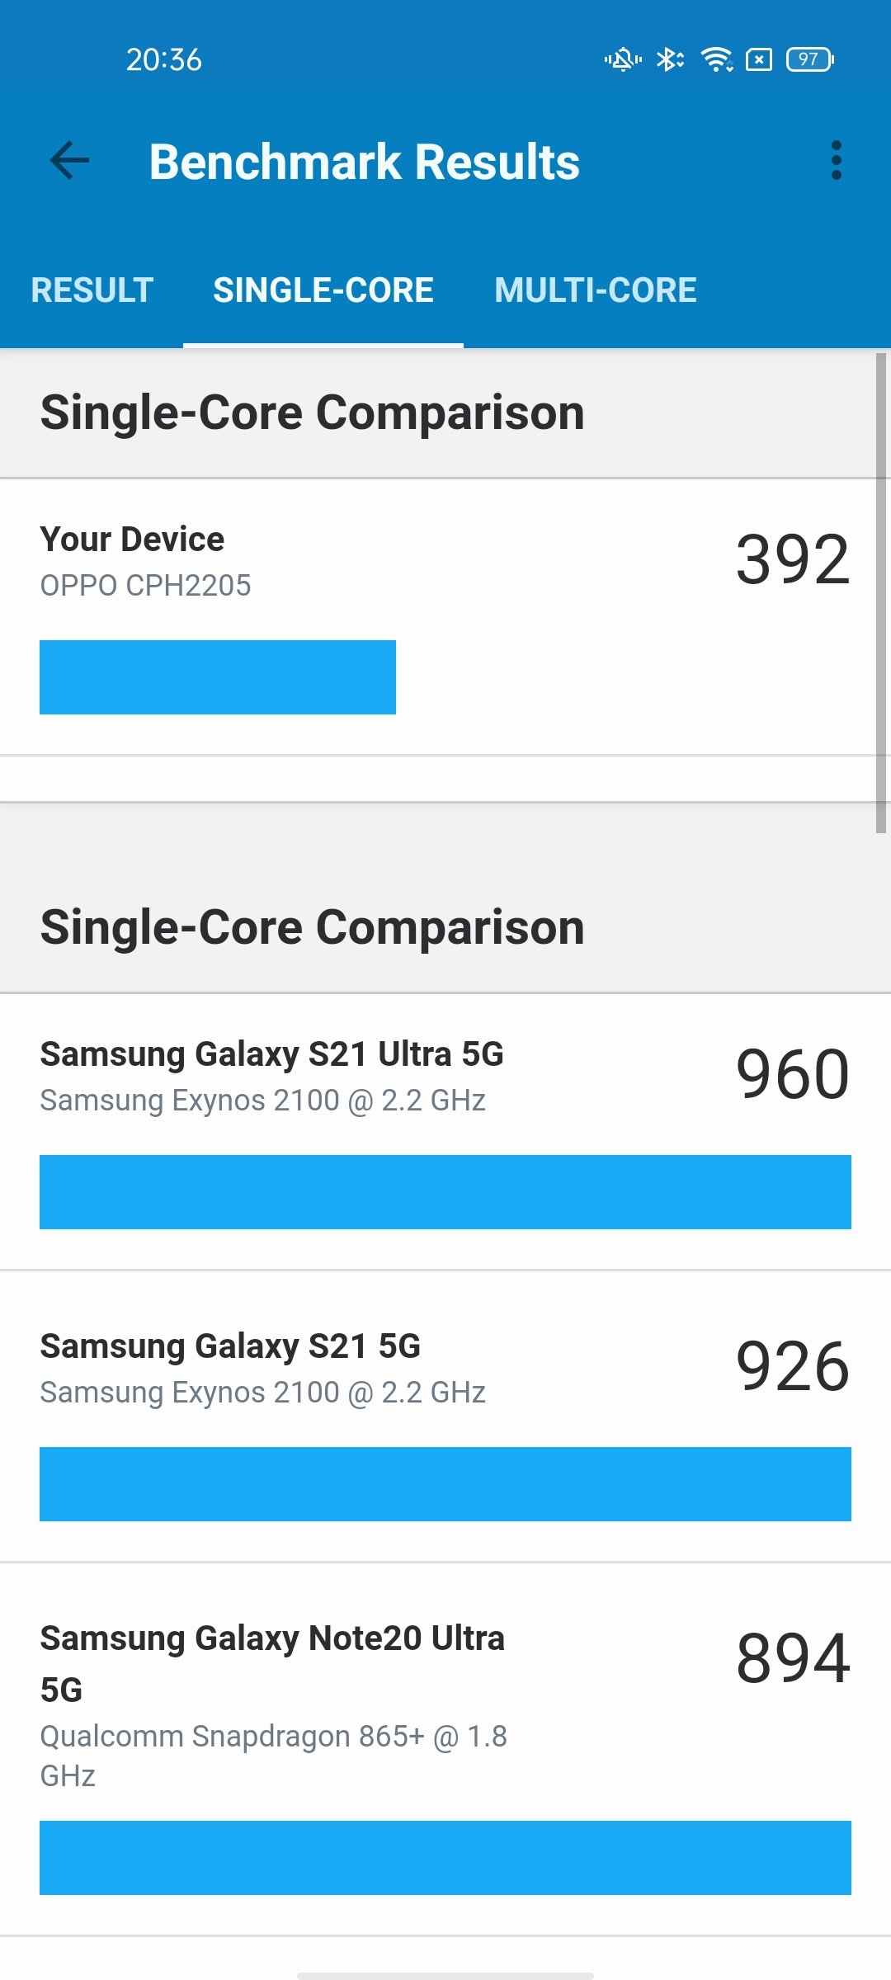Tap the SIM card error icon
This screenshot has width=891, height=1980.
(x=759, y=59)
